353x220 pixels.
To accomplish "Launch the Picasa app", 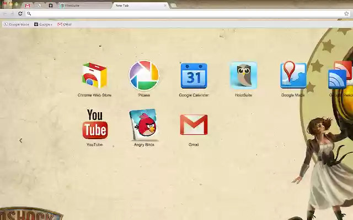I will 144,75.
